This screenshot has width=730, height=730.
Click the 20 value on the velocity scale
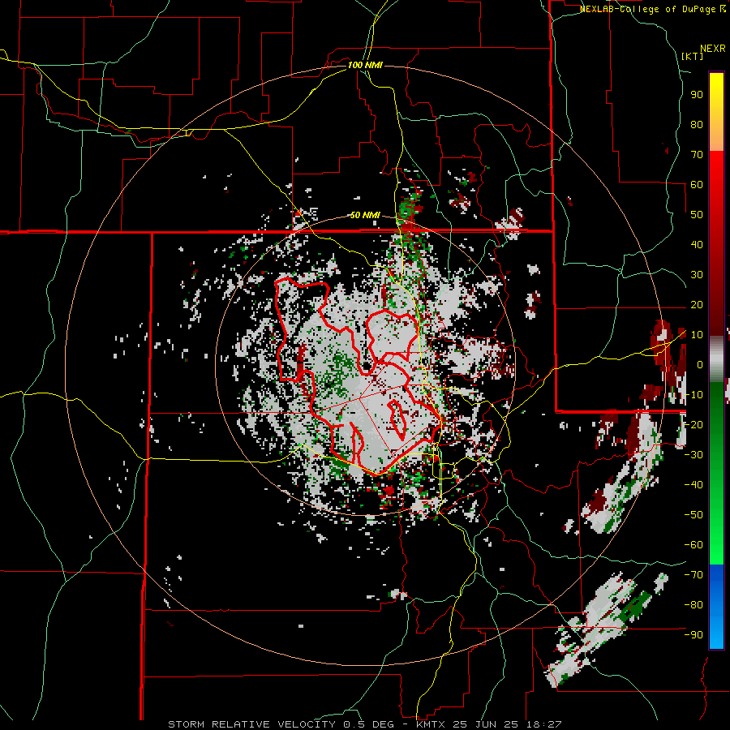point(697,304)
